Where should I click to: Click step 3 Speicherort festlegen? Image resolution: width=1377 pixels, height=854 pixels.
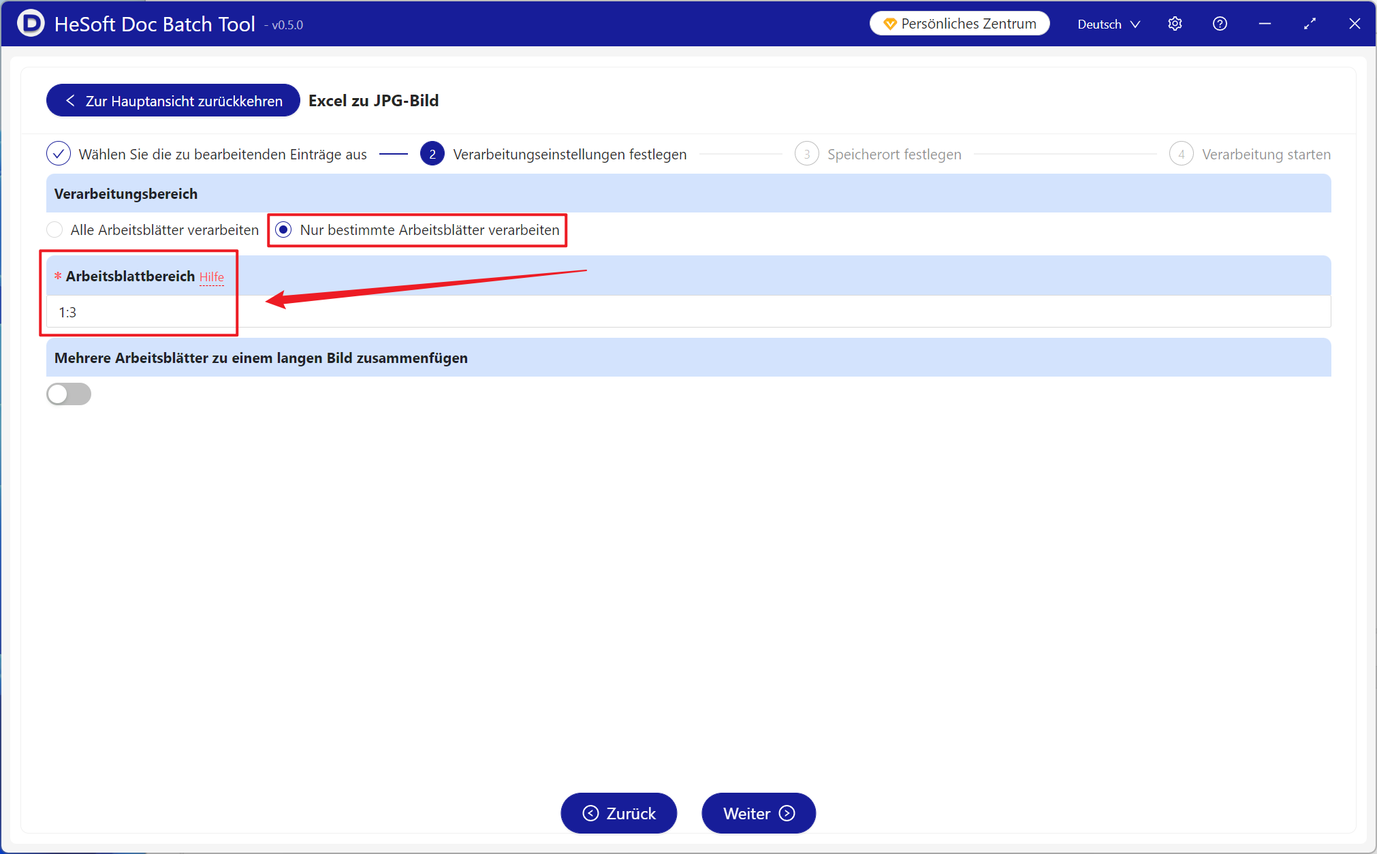[879, 155]
